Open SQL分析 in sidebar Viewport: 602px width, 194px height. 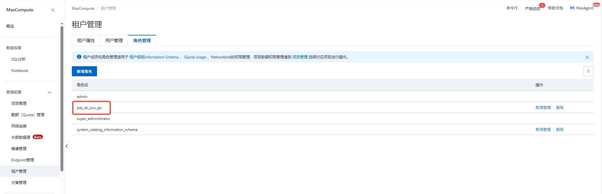tap(19, 59)
